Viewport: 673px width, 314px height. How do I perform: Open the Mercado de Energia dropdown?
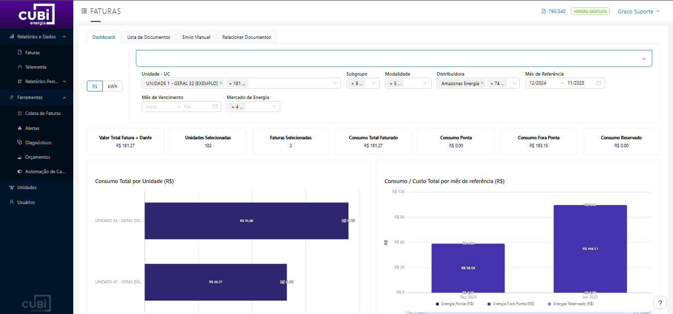click(x=253, y=106)
